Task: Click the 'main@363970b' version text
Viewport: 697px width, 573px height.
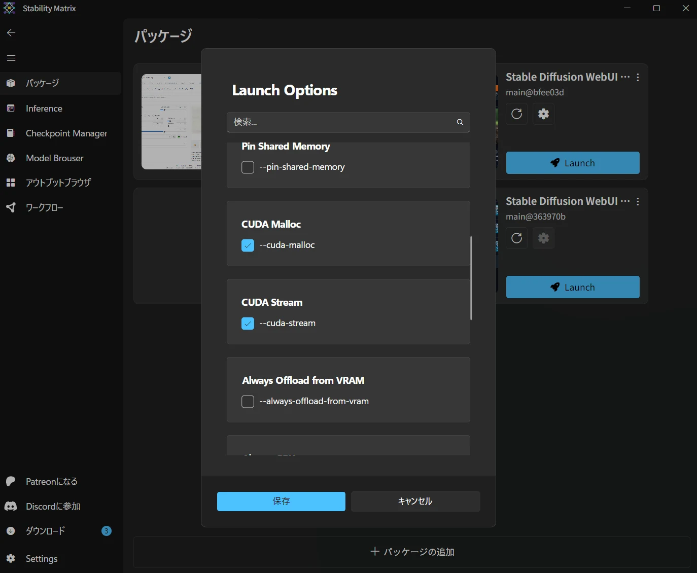Action: point(536,217)
